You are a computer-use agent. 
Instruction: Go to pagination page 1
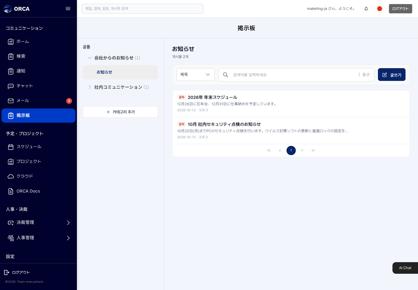point(291,151)
